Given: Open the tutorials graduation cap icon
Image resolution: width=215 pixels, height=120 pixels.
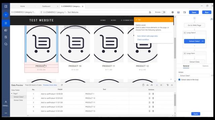Looking at the screenshot, I should 6,30.
